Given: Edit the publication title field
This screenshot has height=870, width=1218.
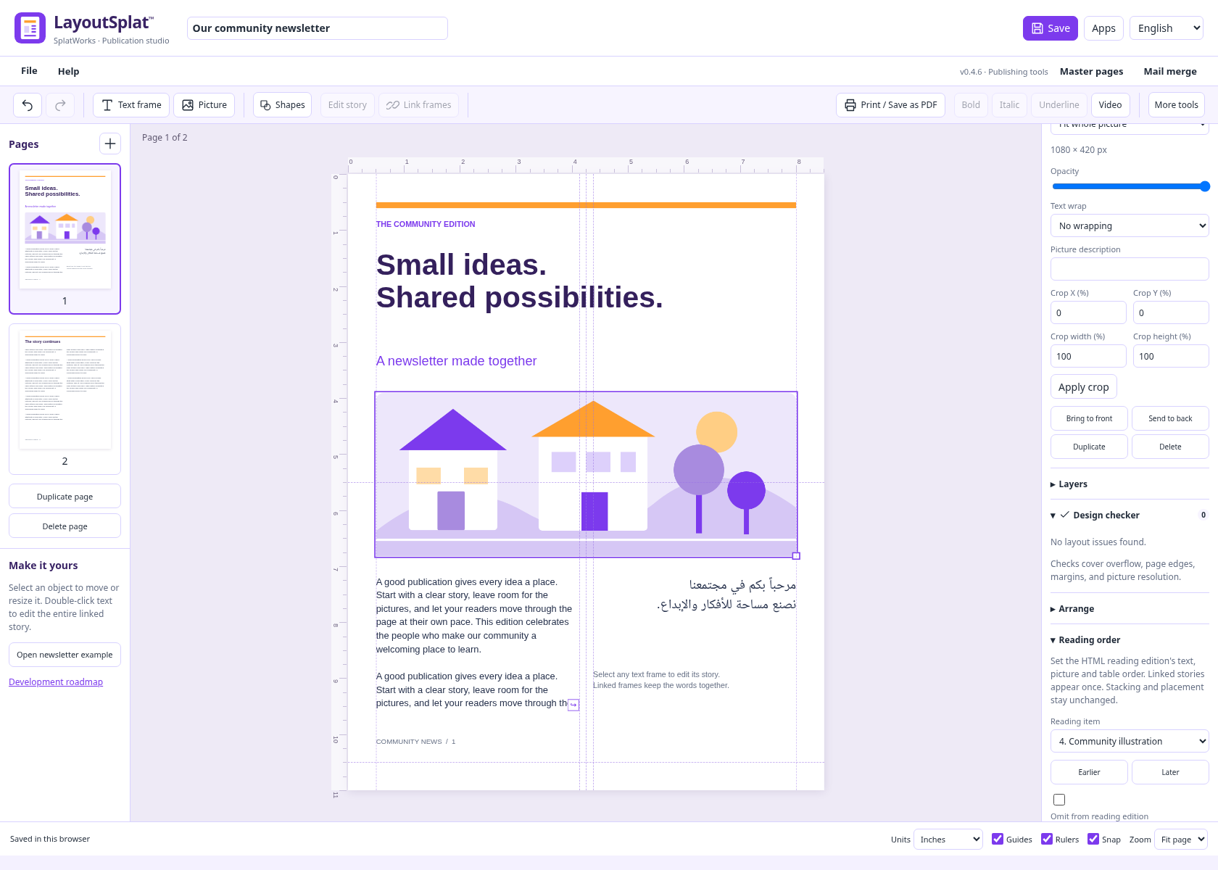Looking at the screenshot, I should click(318, 28).
